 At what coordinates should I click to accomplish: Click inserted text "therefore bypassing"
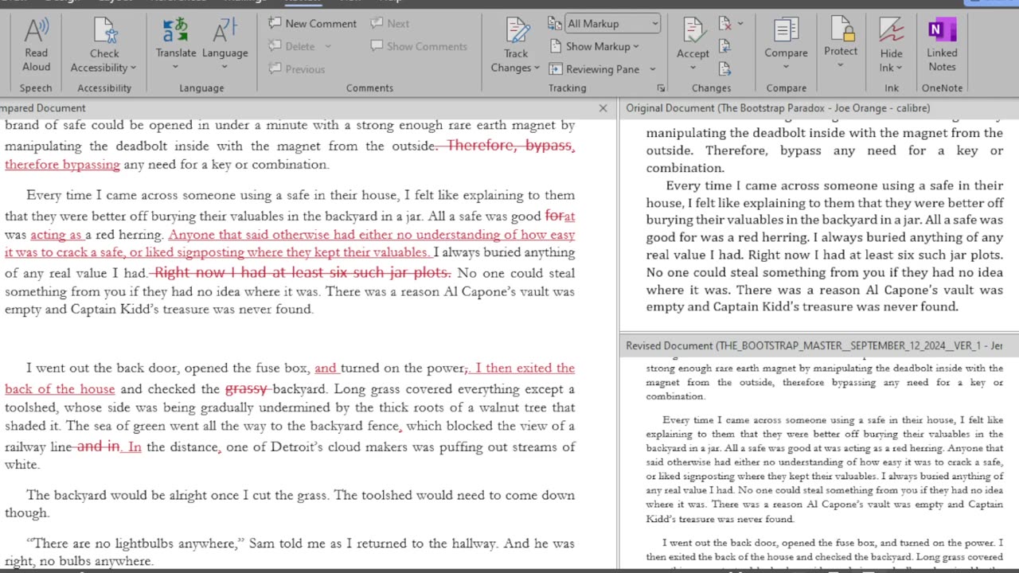(x=62, y=165)
